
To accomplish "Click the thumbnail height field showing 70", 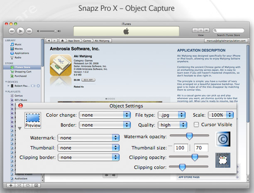I will 201,148.
